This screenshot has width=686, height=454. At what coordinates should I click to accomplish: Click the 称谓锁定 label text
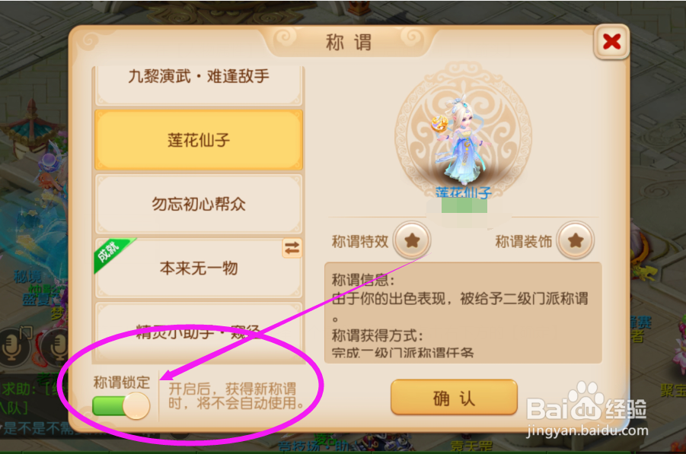coord(122,383)
